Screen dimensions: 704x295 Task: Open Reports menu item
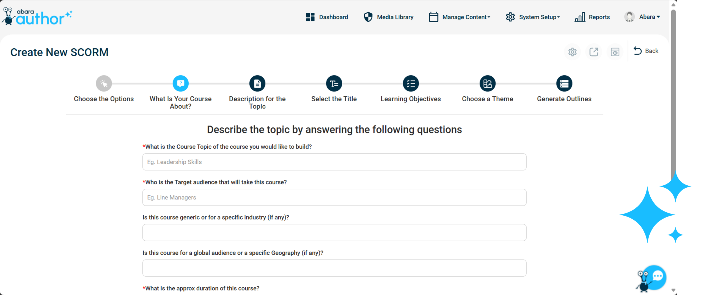[599, 17]
